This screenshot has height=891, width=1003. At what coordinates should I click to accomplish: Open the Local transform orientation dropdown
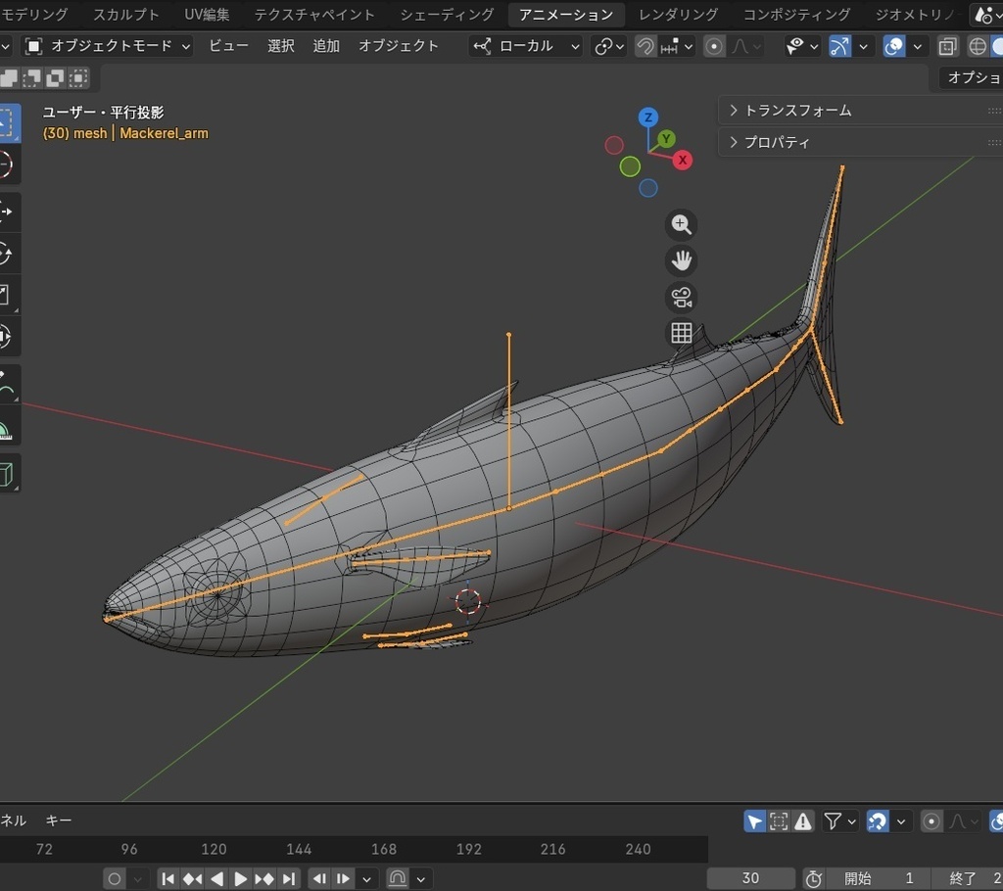point(526,46)
